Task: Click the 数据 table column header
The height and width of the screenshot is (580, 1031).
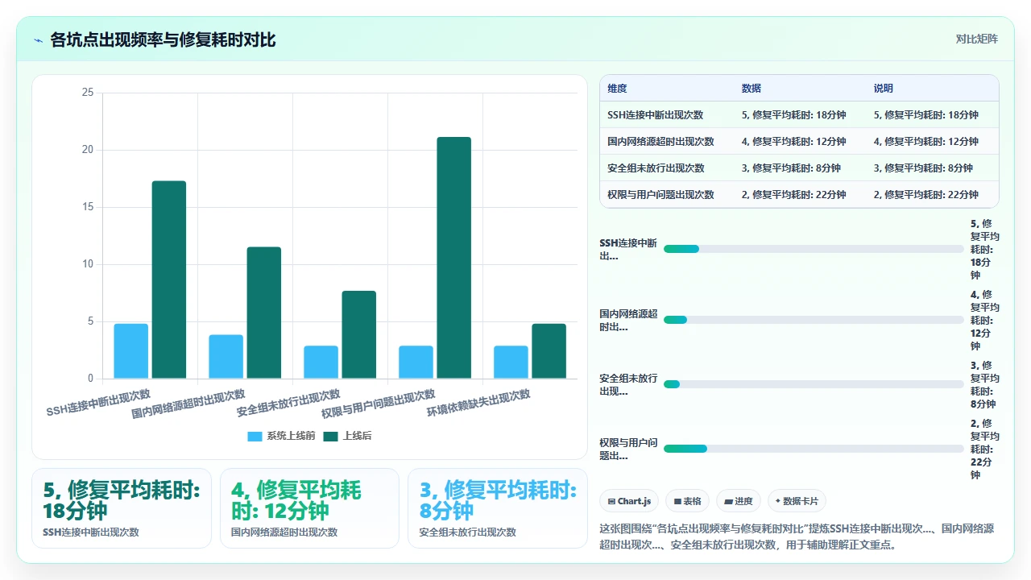Action: tap(752, 89)
